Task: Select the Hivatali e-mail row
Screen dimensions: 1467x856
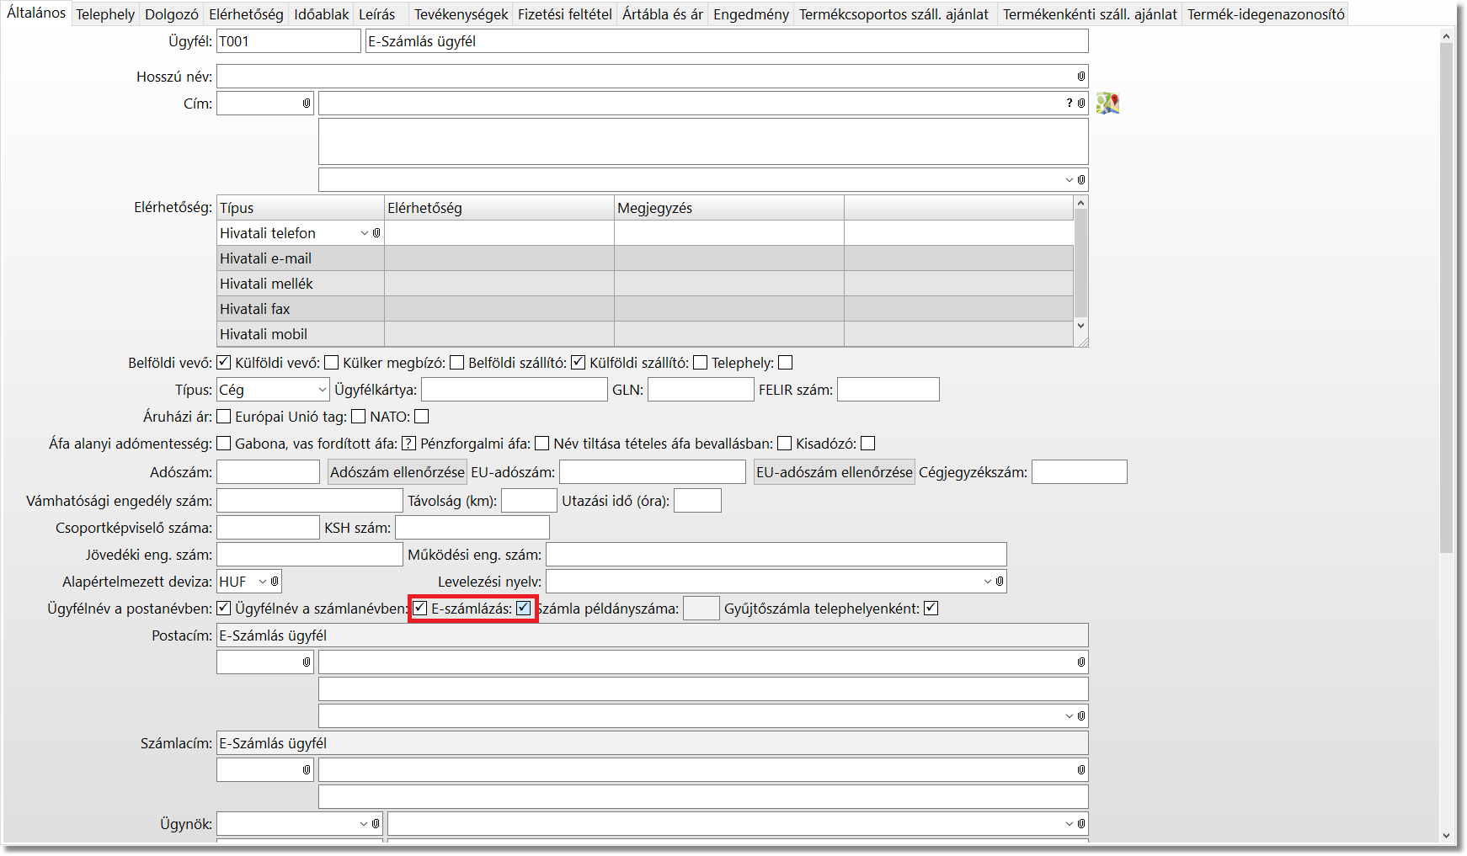Action: point(645,258)
